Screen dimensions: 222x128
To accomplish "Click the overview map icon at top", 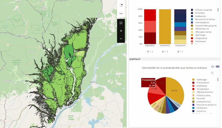I will (121, 5).
